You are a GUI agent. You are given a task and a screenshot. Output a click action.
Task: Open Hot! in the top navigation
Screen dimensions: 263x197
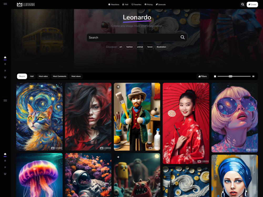point(125,4)
